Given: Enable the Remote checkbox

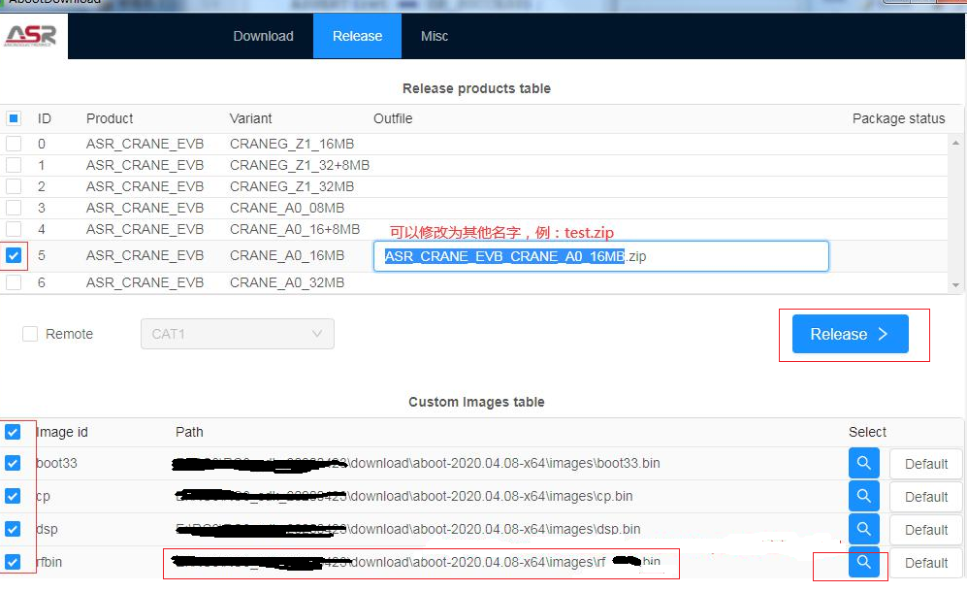Looking at the screenshot, I should tap(30, 334).
